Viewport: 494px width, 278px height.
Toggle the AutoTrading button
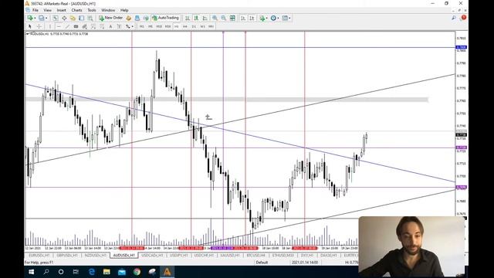165,18
